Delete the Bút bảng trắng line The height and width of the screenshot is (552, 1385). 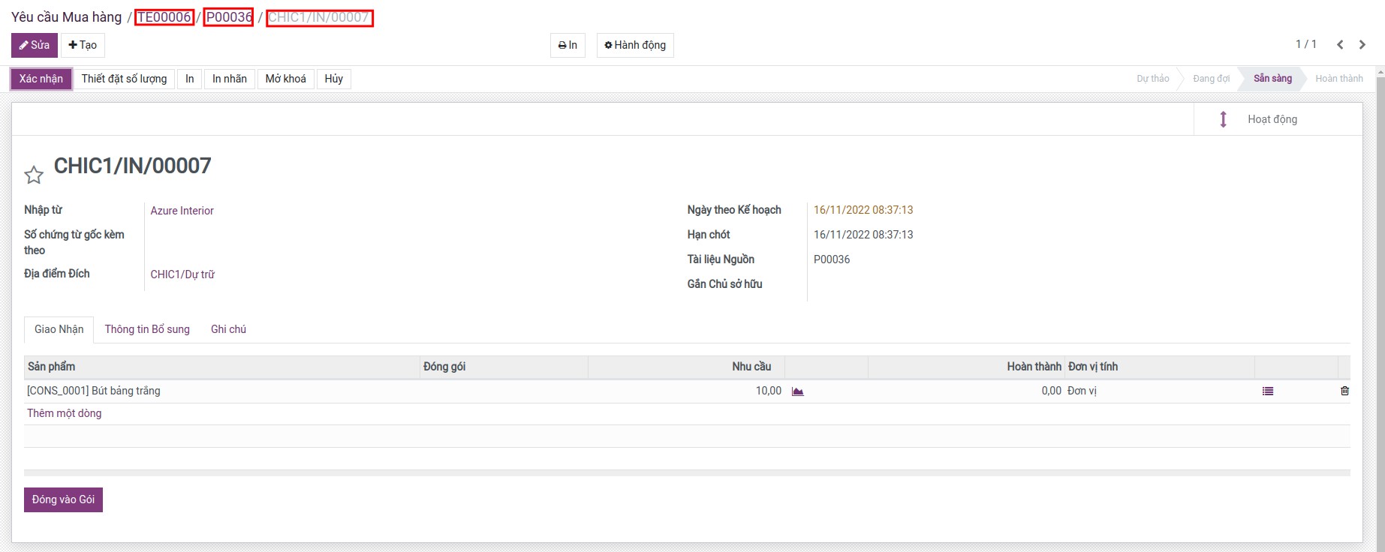(1344, 391)
